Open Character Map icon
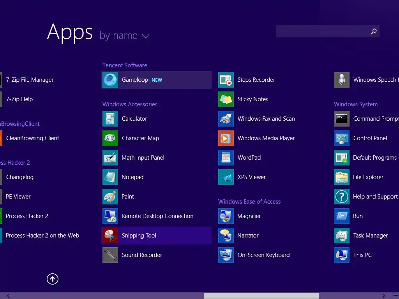This screenshot has height=299, width=399. (110, 138)
